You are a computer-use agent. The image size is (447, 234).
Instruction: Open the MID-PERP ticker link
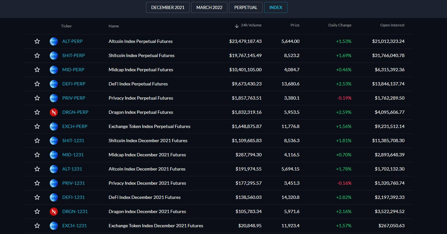tap(73, 70)
